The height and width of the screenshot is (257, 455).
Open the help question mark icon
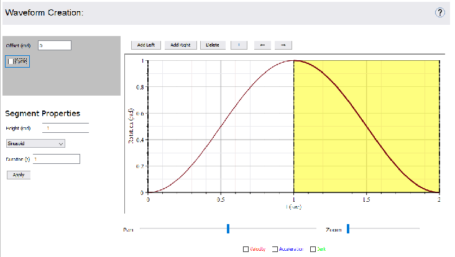click(x=440, y=12)
